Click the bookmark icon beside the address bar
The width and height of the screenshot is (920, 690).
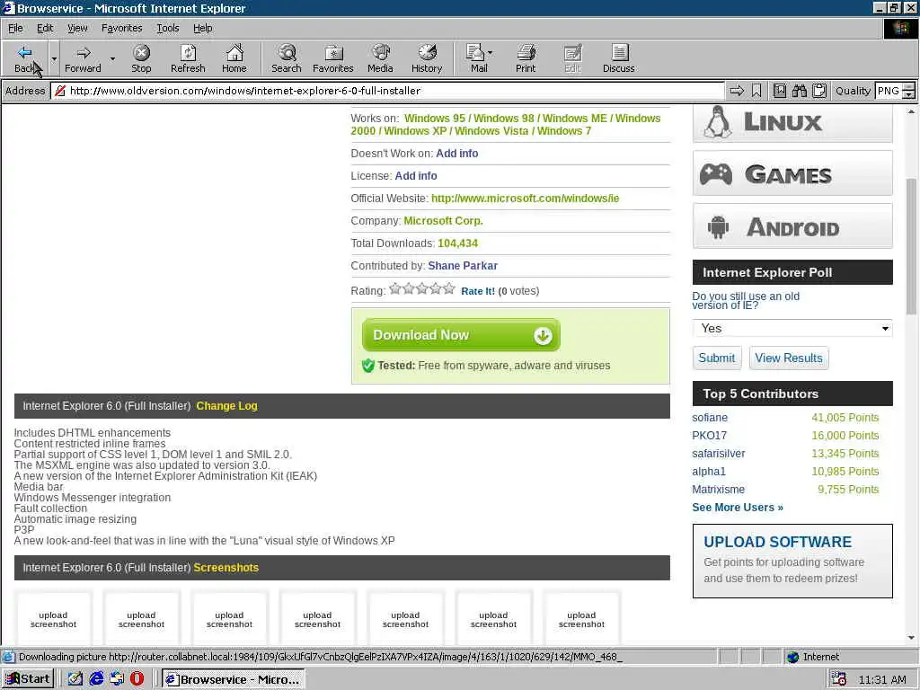(x=756, y=91)
